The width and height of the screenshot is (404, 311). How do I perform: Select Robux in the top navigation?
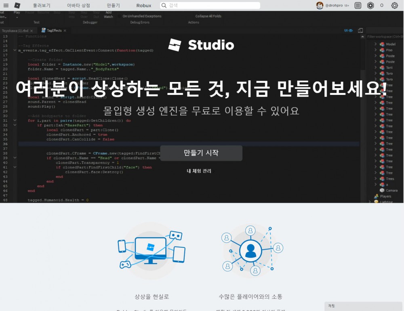[x=144, y=5]
